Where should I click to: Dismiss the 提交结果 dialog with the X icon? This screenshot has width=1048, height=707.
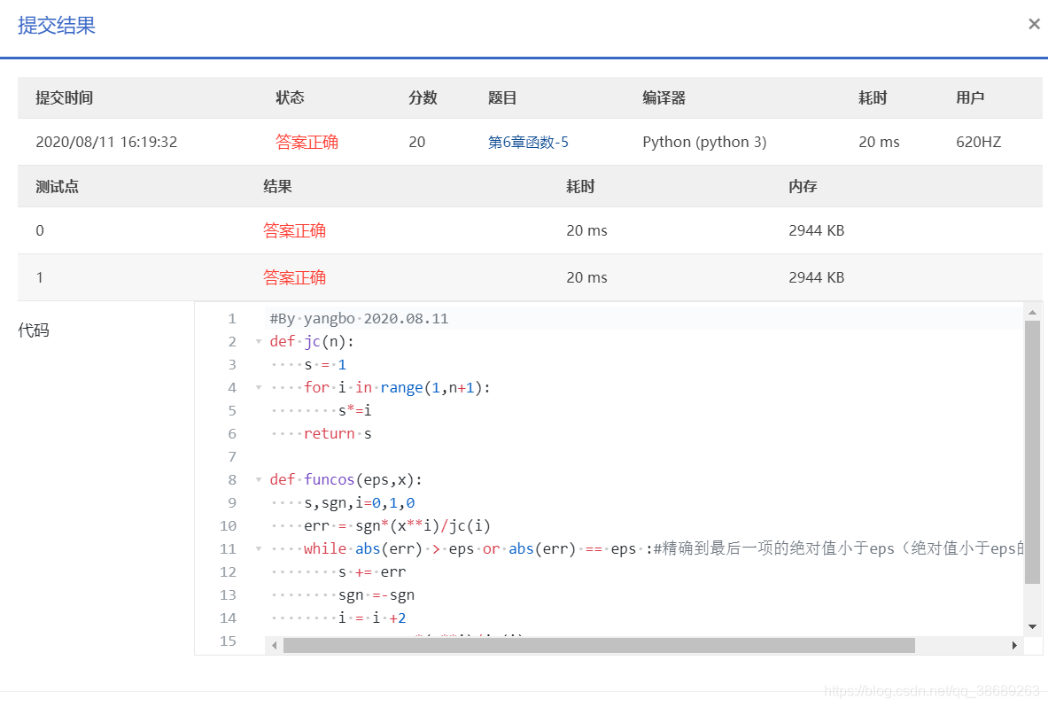[x=1034, y=24]
